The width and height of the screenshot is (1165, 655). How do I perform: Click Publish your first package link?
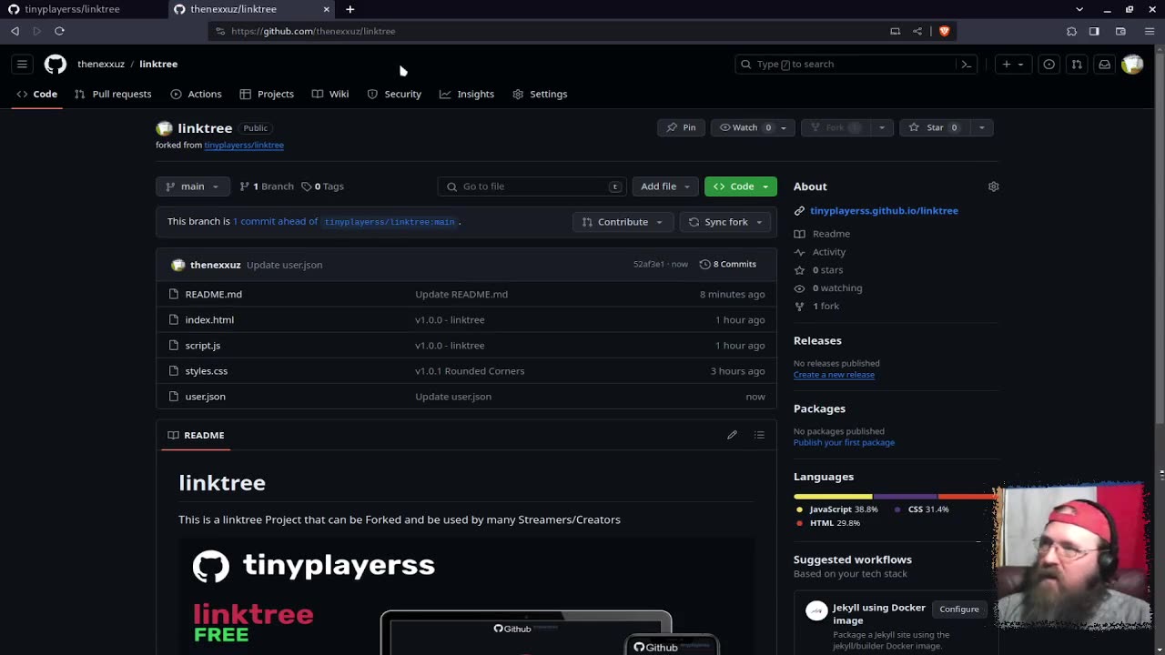point(844,442)
